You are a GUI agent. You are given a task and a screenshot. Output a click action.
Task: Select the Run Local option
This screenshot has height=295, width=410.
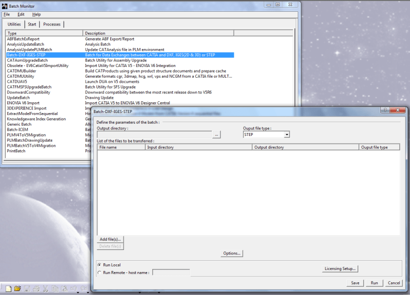click(x=99, y=265)
